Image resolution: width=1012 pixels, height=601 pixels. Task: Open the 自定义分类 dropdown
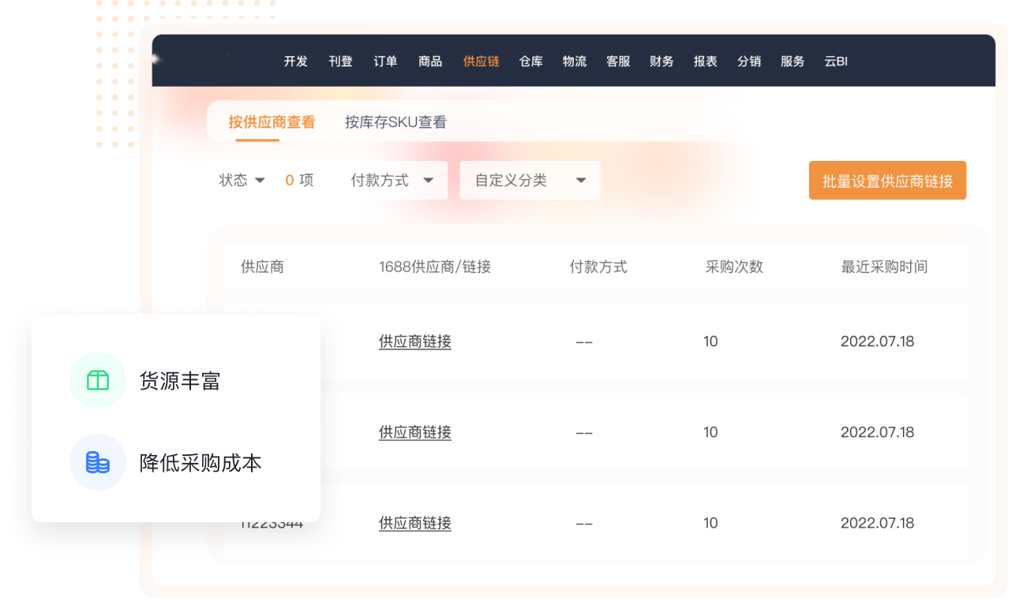tap(530, 181)
